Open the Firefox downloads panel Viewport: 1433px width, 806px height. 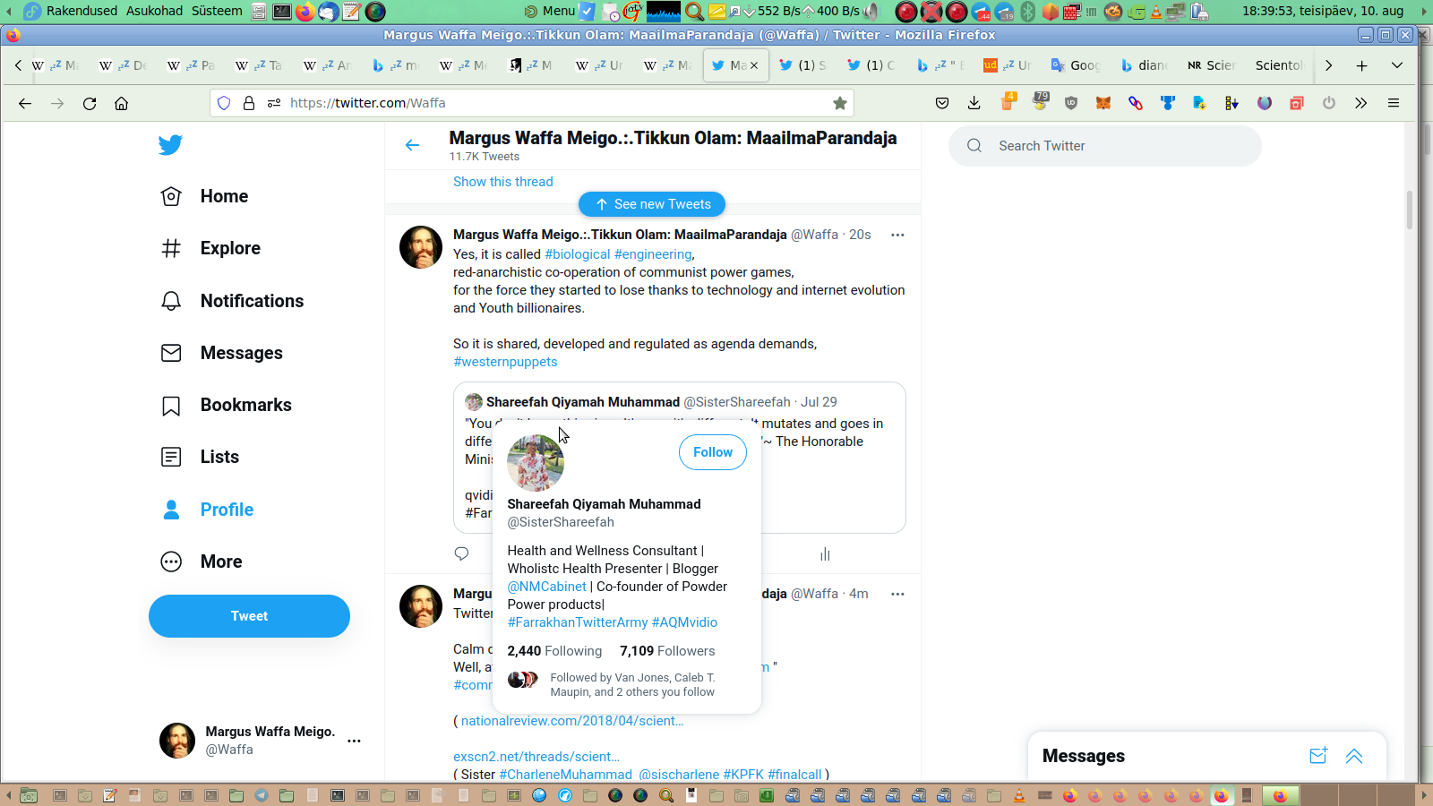click(x=974, y=103)
